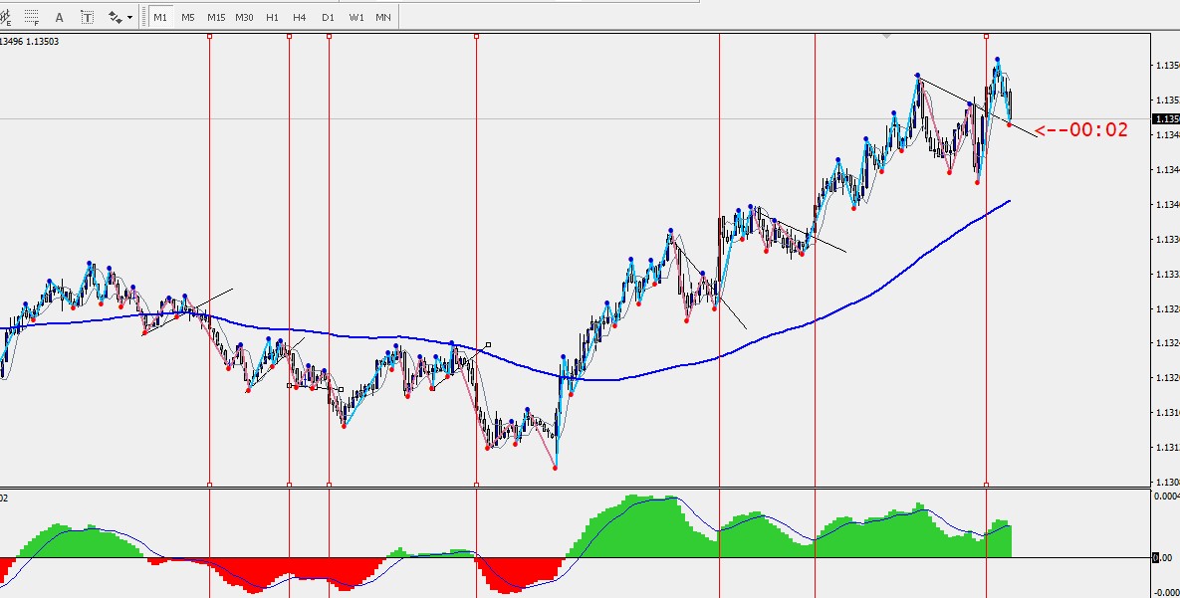The height and width of the screenshot is (598, 1180).
Task: Switch chart to H1 timeframe
Action: [x=272, y=17]
